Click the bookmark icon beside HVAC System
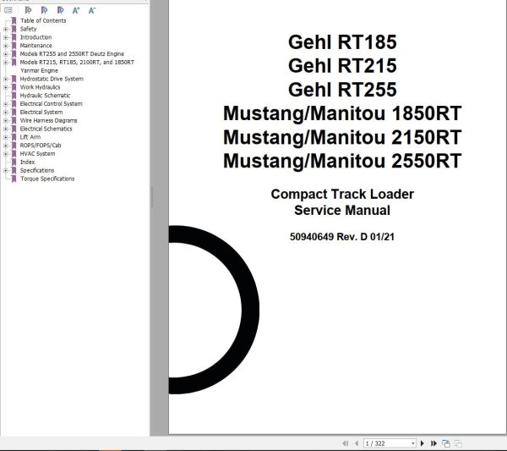Image resolution: width=507 pixels, height=451 pixels. click(14, 153)
